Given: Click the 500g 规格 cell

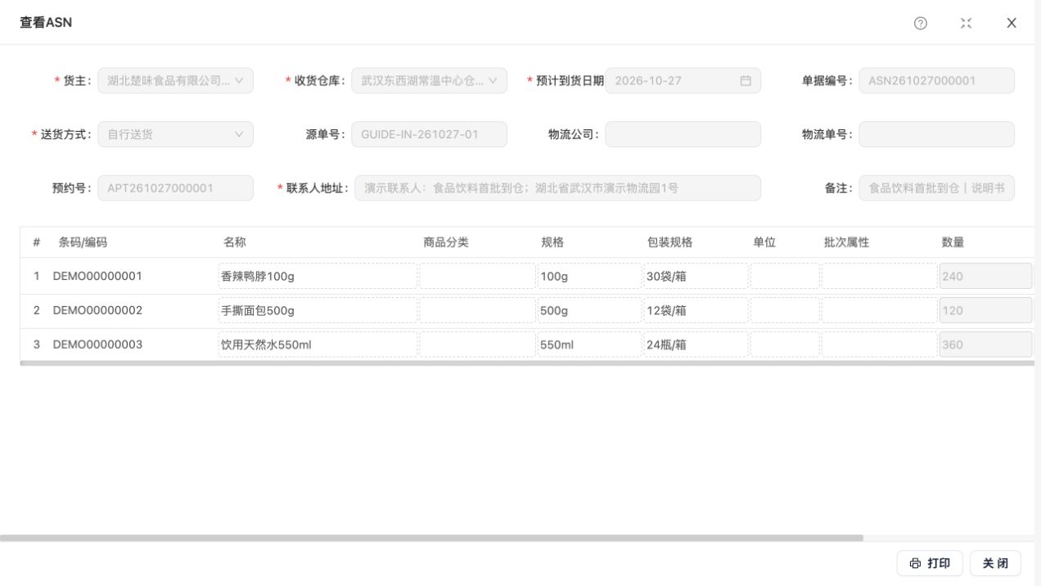Looking at the screenshot, I should click(588, 311).
